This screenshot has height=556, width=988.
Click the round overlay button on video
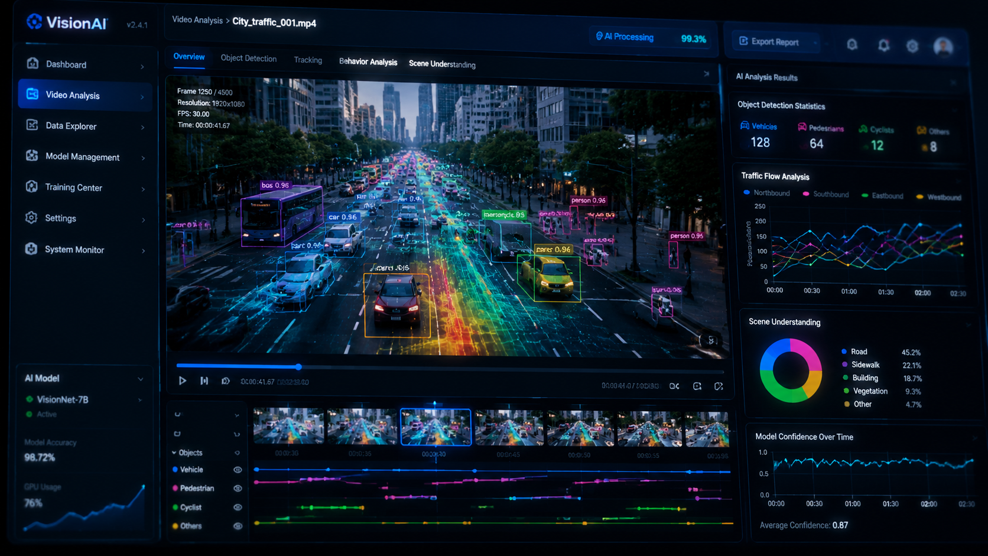[x=708, y=340]
